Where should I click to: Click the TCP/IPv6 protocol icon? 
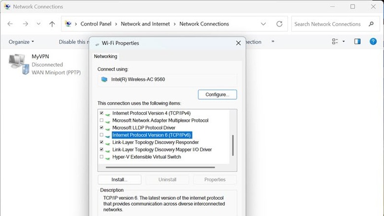click(107, 136)
